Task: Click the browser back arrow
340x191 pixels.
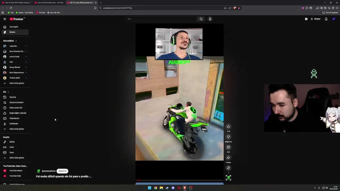Action: pyautogui.click(x=3, y=8)
